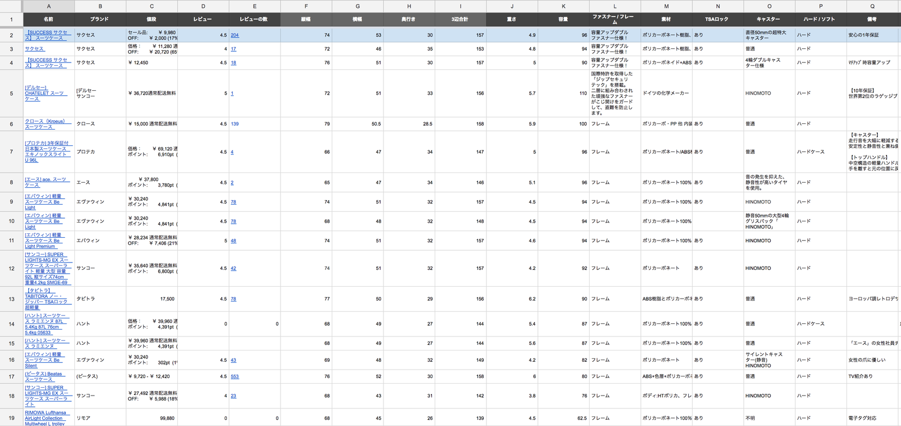Screen dimensions: 901x426
Task: Click the 重さ header cell
Action: 512,19
